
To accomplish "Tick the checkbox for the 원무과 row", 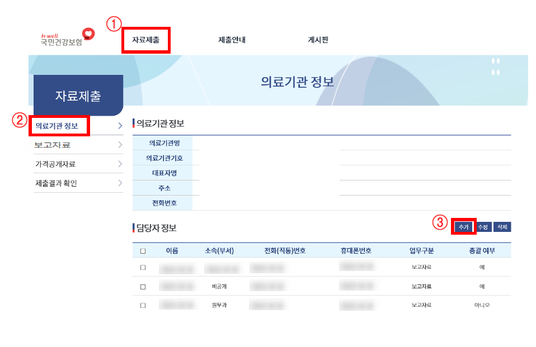I will click(x=143, y=305).
